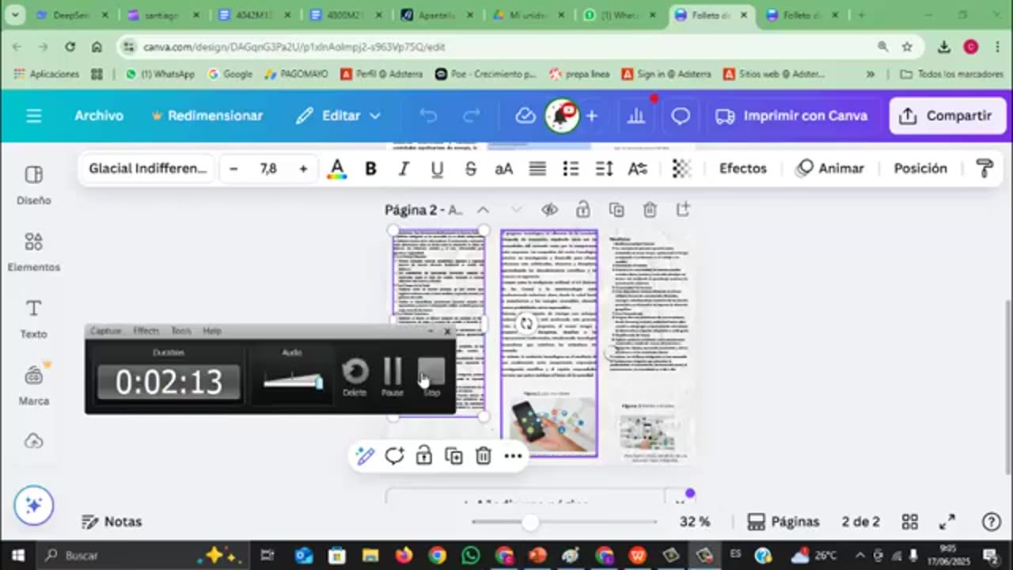This screenshot has height=570, width=1013.
Task: Open the Archivo menu
Action: 99,116
